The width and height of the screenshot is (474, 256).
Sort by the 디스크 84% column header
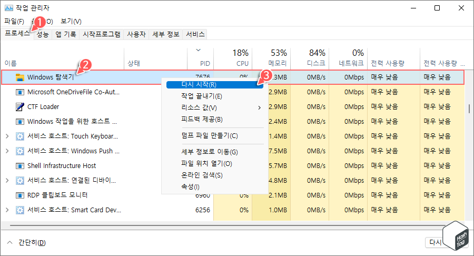pyautogui.click(x=310, y=58)
